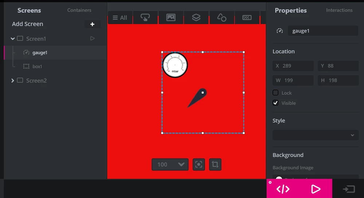364x198 pixels.
Task: Uncheck the Visible checkbox
Action: (275, 103)
